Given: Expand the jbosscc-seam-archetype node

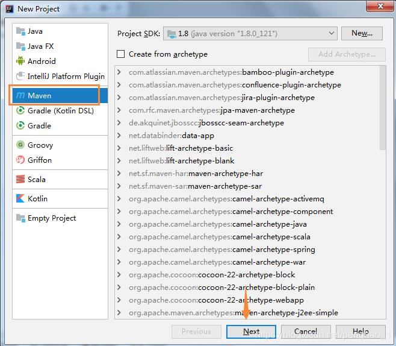Looking at the screenshot, I should (x=119, y=123).
